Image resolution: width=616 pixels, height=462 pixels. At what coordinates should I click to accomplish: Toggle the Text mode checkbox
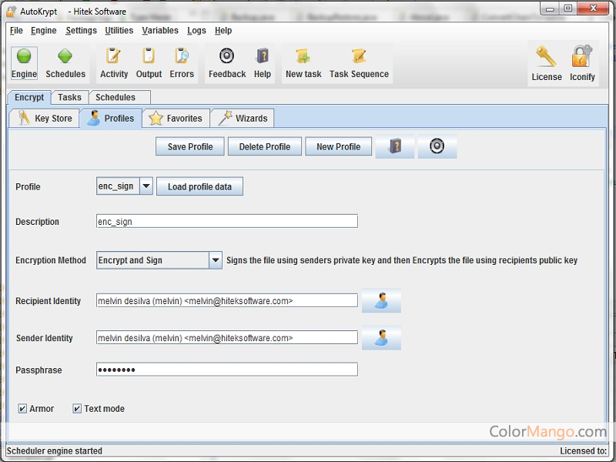pyautogui.click(x=77, y=409)
